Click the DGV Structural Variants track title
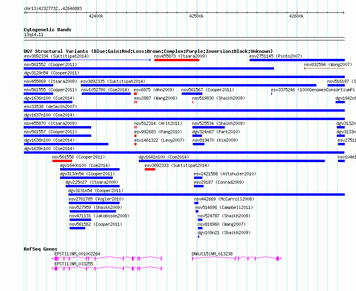This screenshot has width=356, height=291. coord(148,51)
